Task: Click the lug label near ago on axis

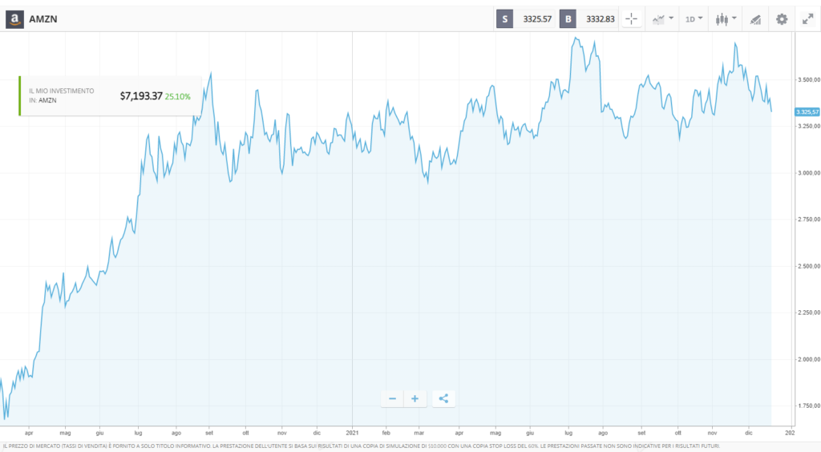Action: (x=138, y=433)
